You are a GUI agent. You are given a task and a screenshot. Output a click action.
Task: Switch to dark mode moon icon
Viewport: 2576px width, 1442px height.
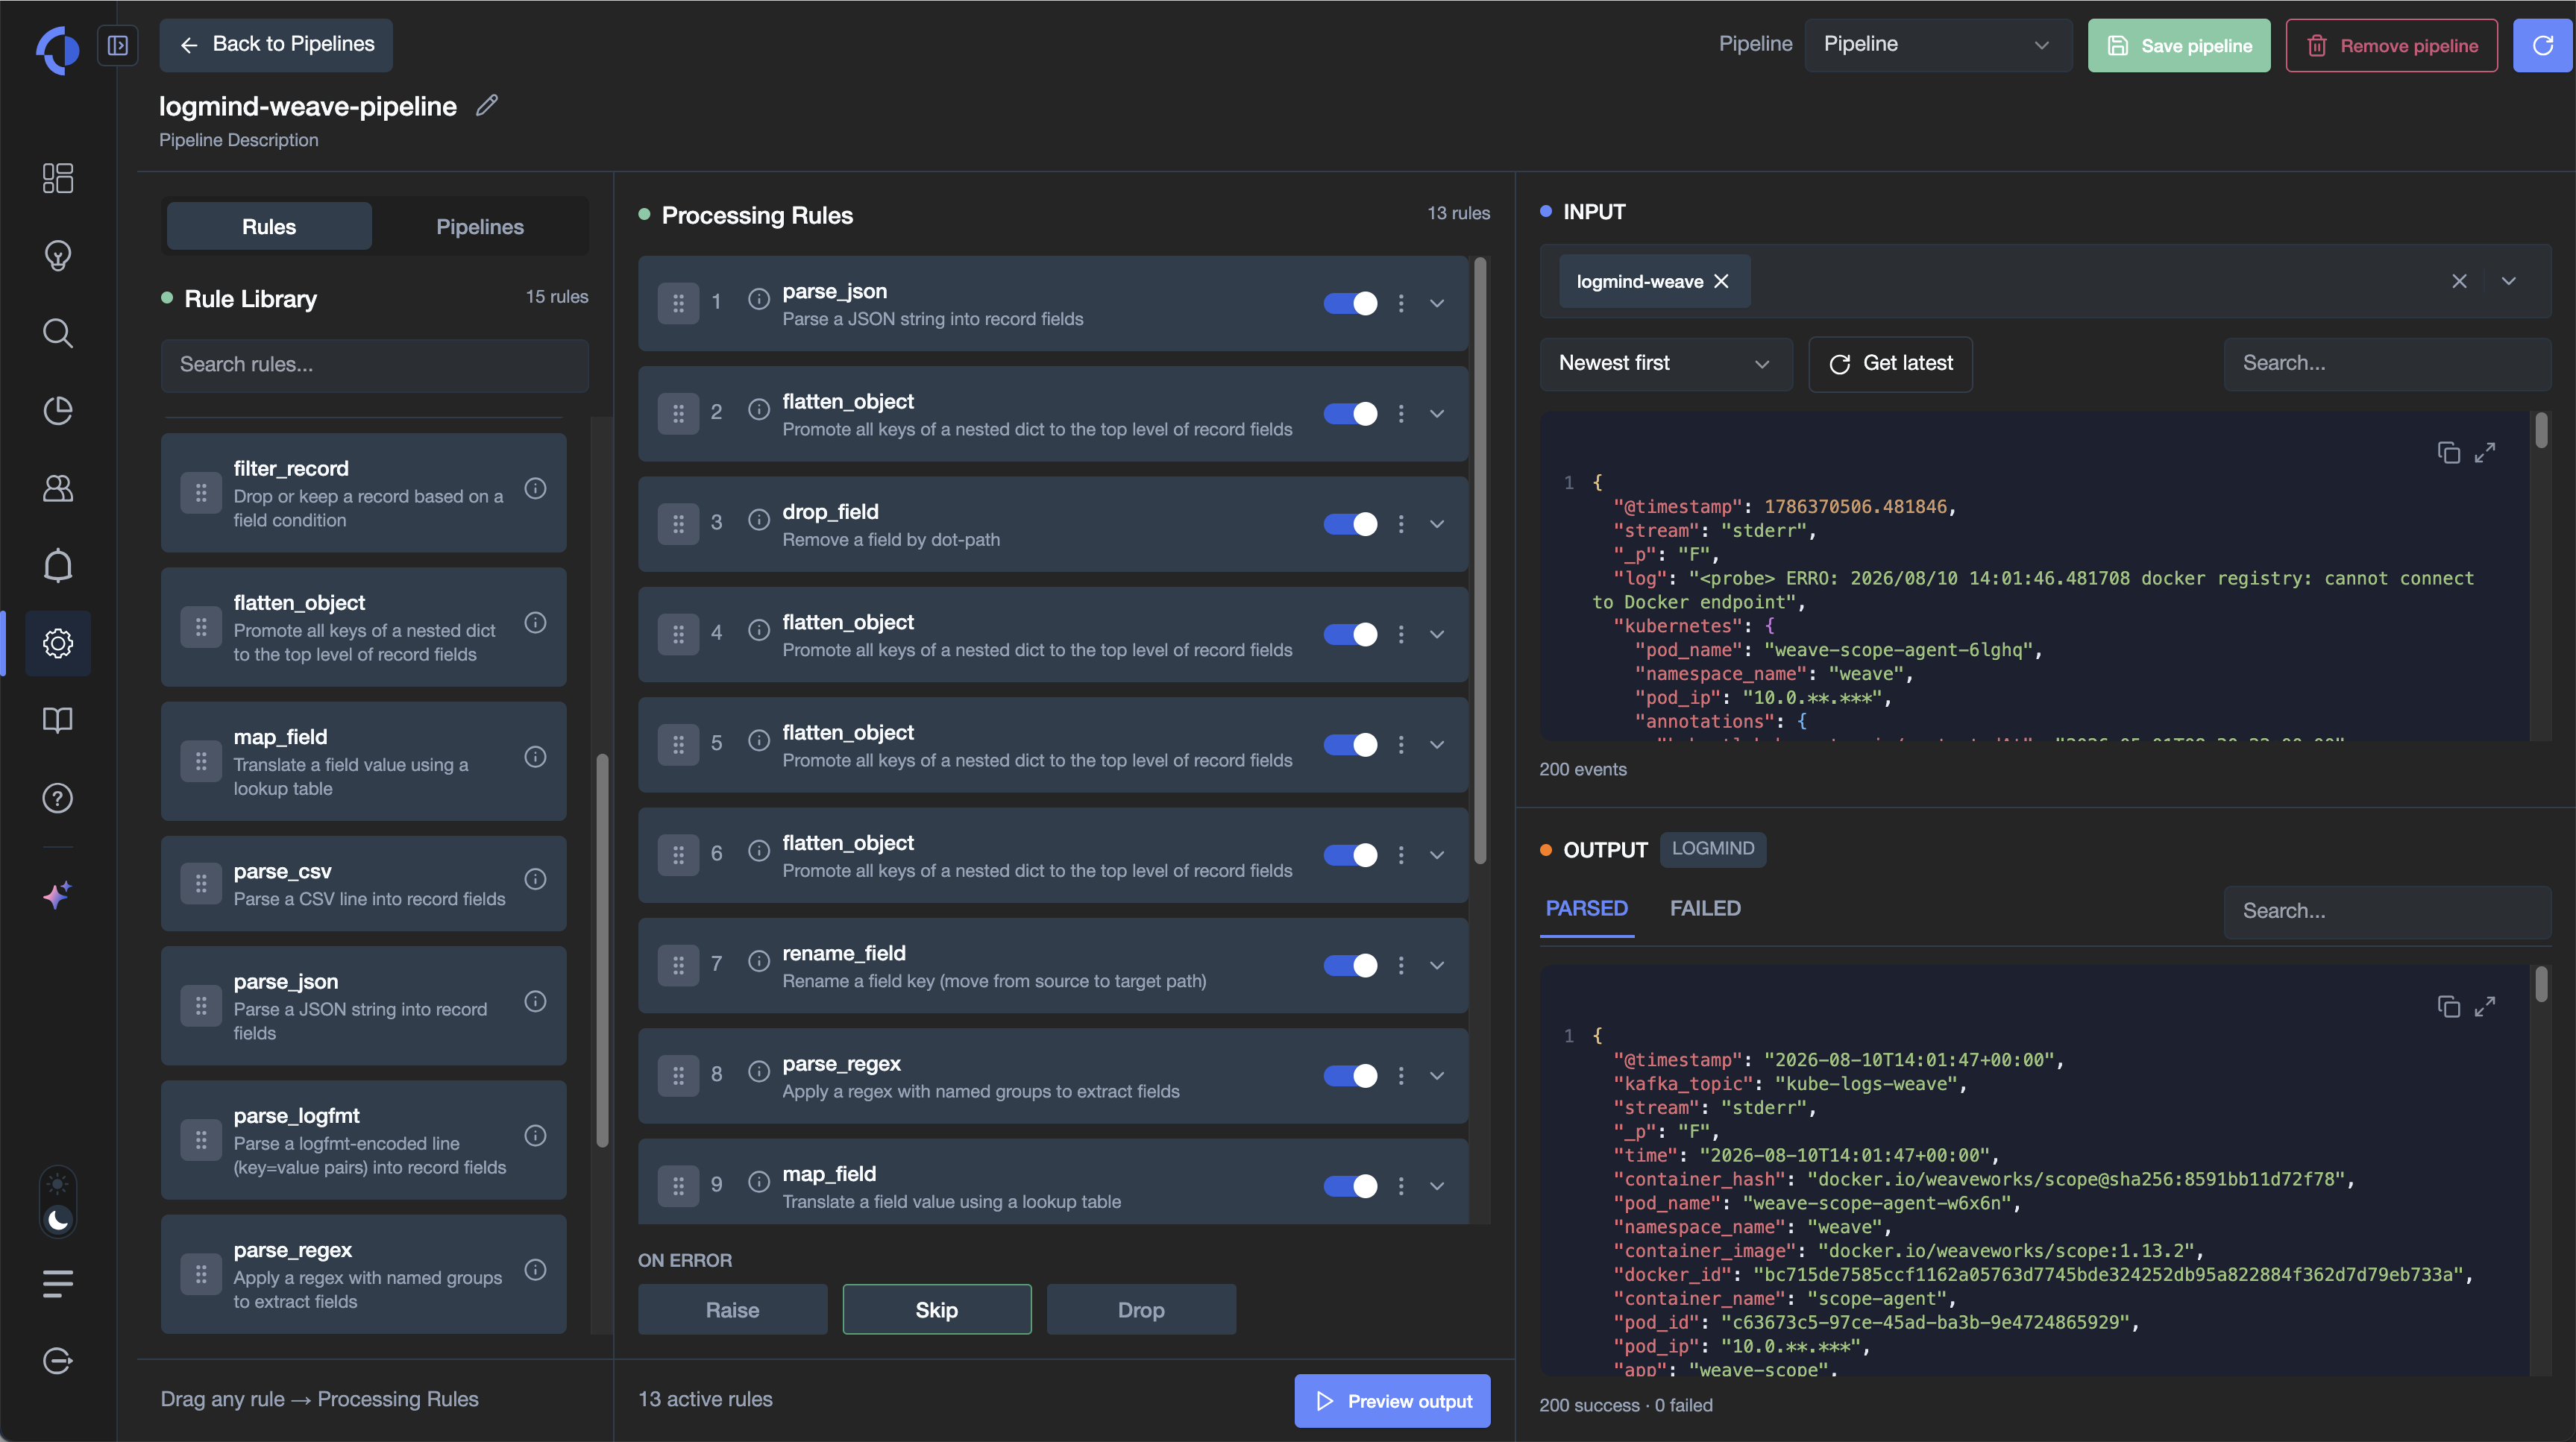[58, 1220]
